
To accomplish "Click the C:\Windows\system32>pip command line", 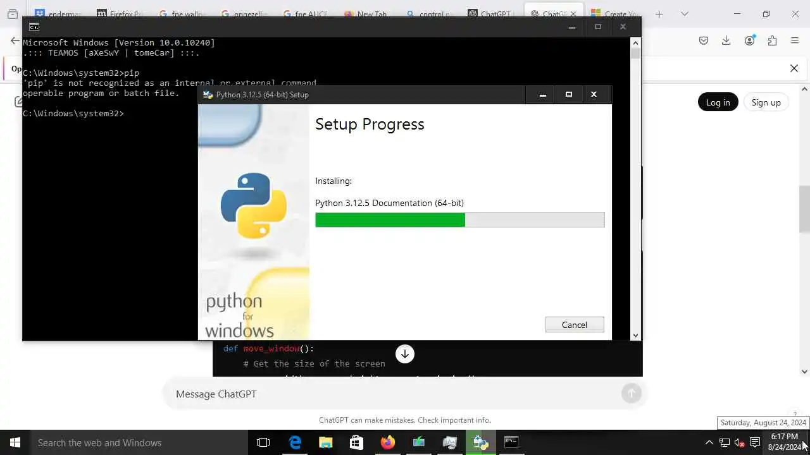I will click(81, 73).
